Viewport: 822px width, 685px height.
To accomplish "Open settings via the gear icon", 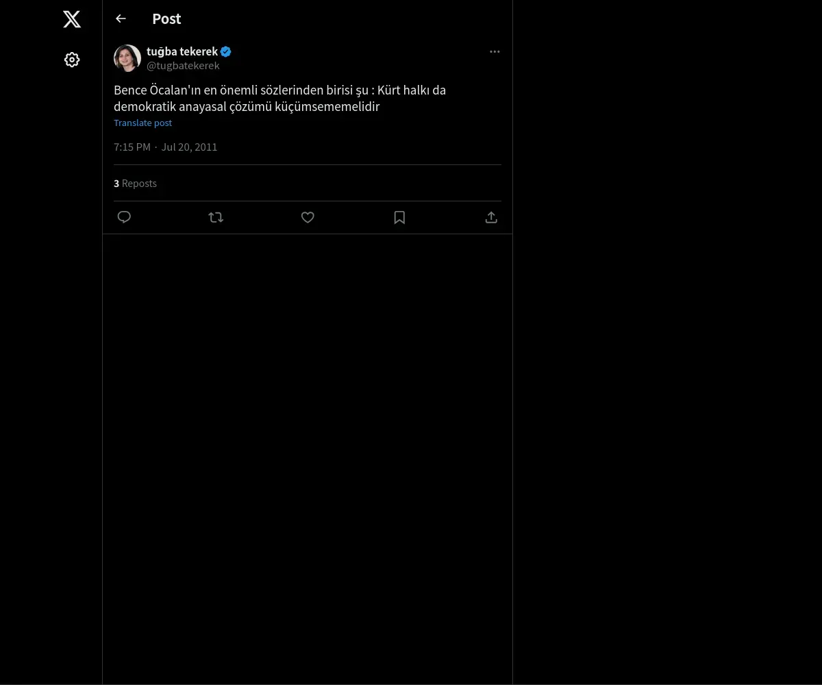I will click(x=72, y=60).
